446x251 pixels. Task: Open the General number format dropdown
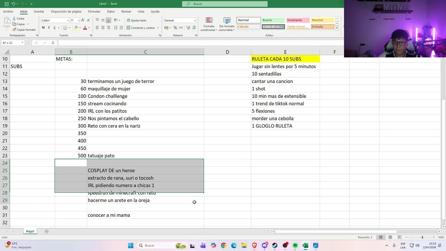pos(194,20)
